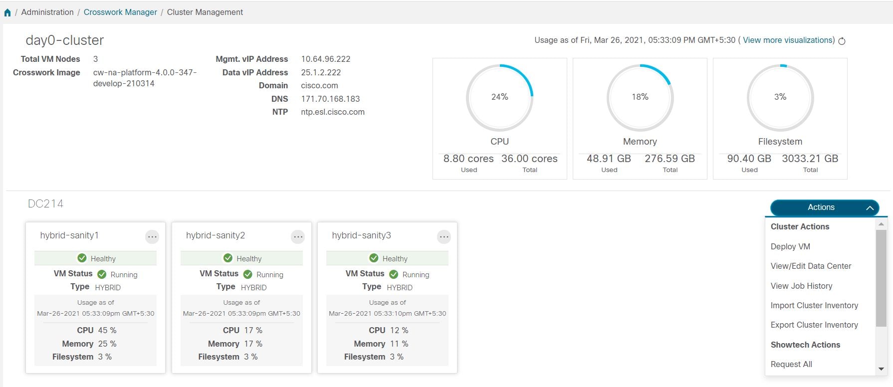
Task: Choose Request All showtech action
Action: [791, 364]
